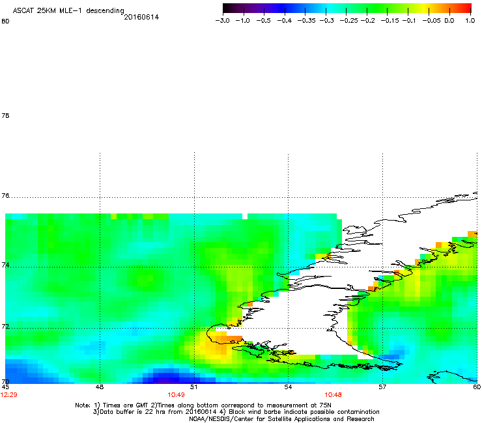
Task: Click the 76 latitude axis label
Action: 5,195
